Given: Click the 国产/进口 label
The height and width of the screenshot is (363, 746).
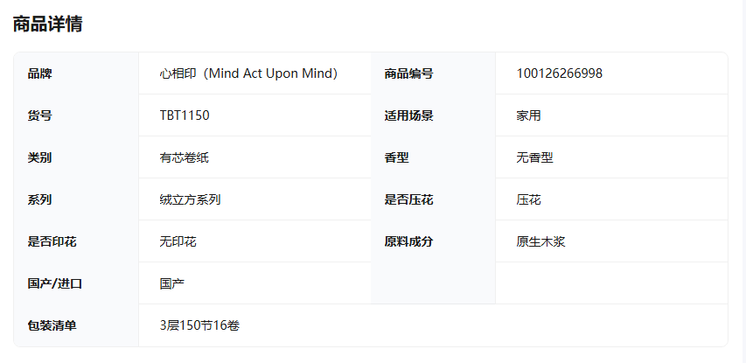Looking at the screenshot, I should point(54,283).
